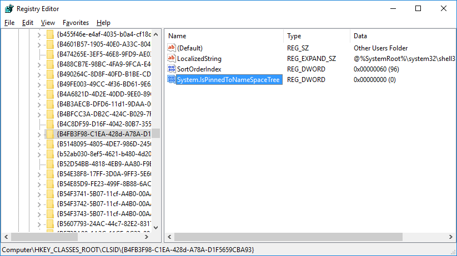Click folder icon of {B4B3AECB-DFD6-11d1 key

click(x=50, y=104)
